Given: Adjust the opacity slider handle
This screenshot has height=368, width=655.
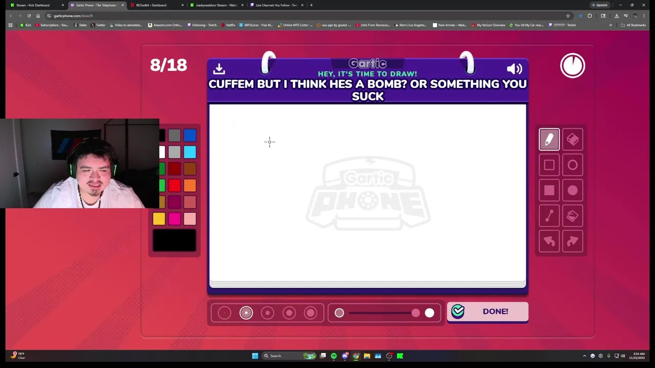Looking at the screenshot, I should pos(416,313).
